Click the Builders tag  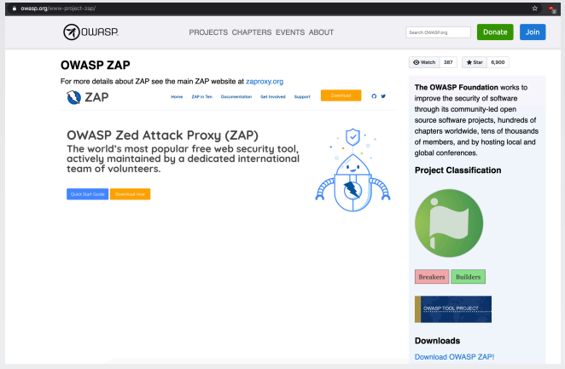point(468,277)
